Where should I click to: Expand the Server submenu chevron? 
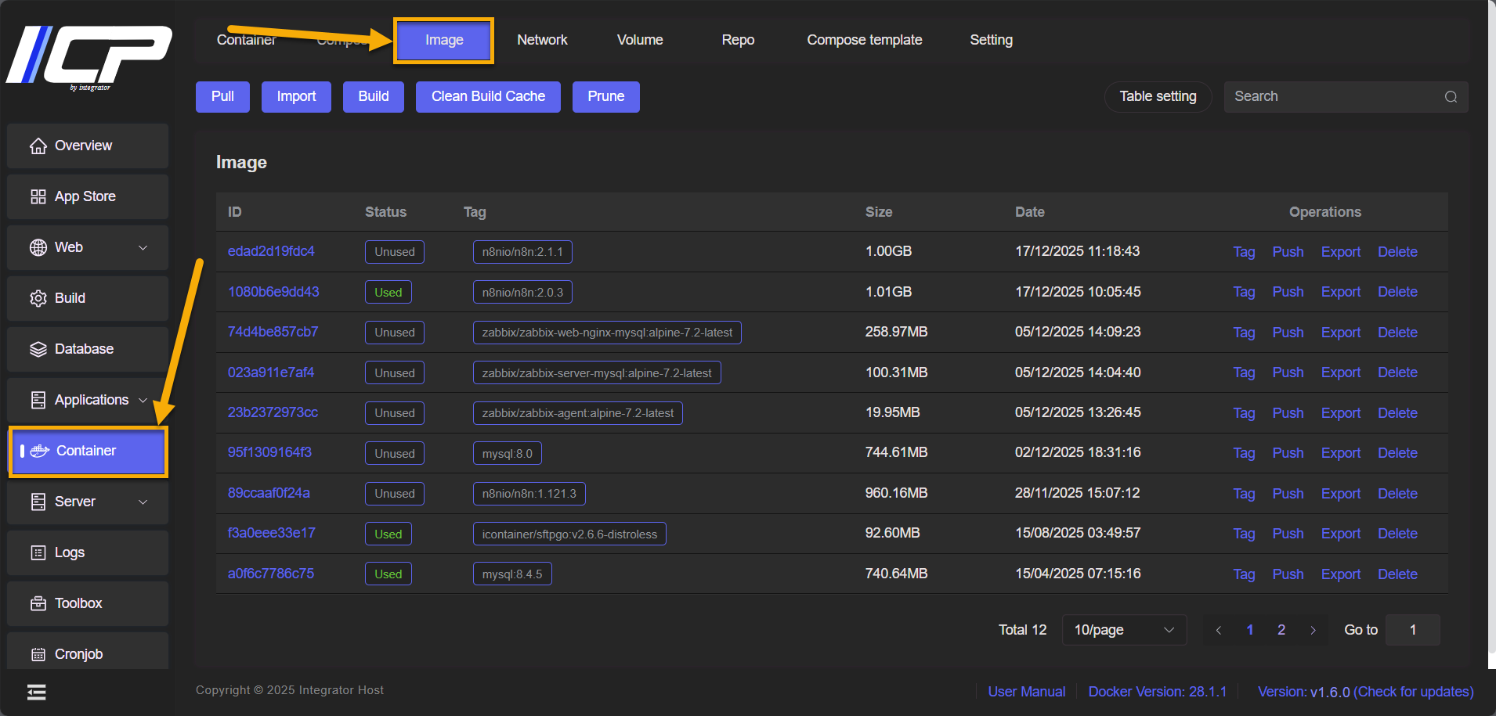click(x=143, y=502)
